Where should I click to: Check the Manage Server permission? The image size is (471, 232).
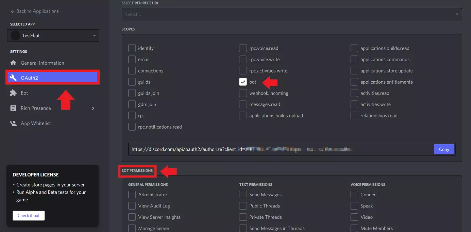(132, 228)
